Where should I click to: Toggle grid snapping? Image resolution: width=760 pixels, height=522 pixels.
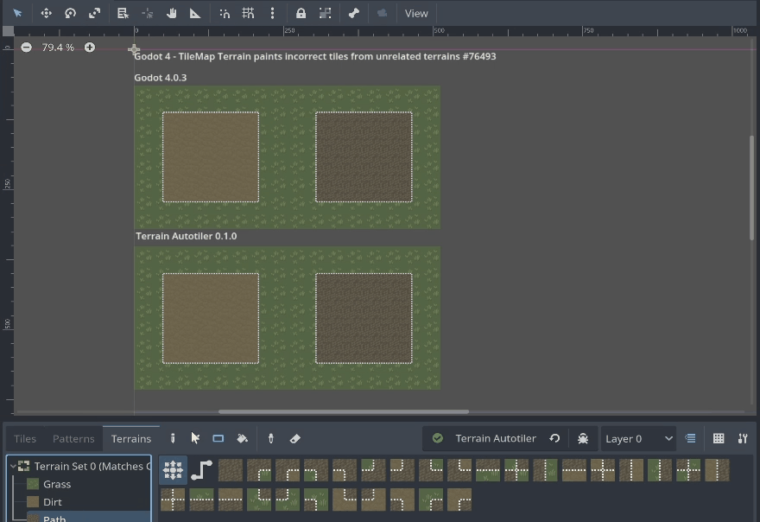click(x=248, y=13)
